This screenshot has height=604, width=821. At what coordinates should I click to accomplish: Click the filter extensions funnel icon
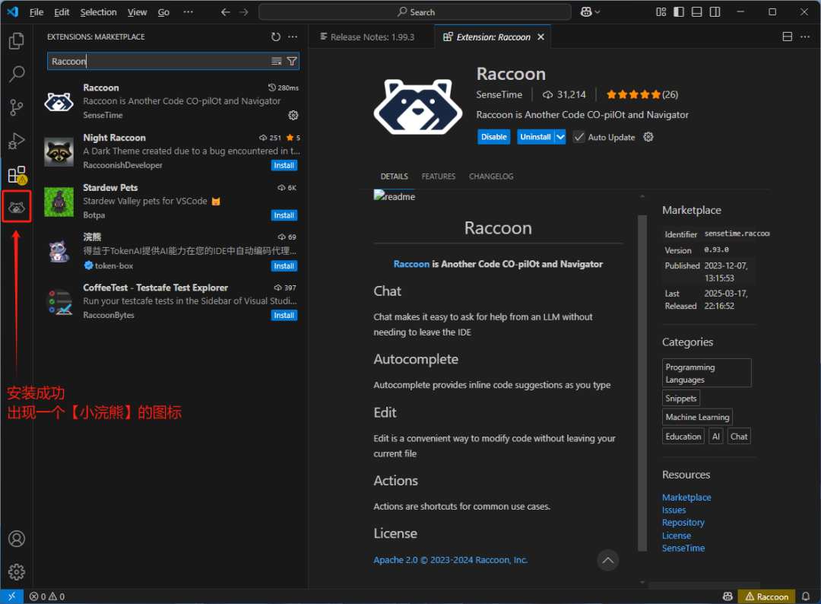click(x=292, y=61)
